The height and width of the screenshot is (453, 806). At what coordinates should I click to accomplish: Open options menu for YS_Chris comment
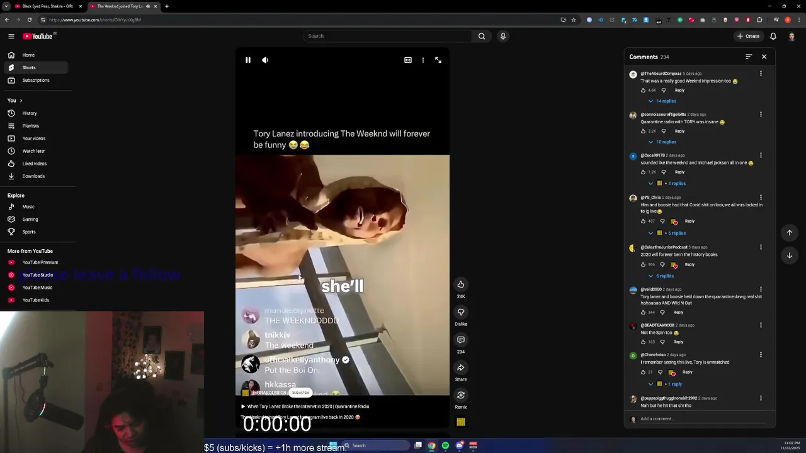pyautogui.click(x=761, y=198)
